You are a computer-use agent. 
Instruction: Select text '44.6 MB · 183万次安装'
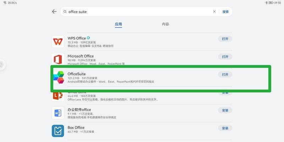pos(82,96)
